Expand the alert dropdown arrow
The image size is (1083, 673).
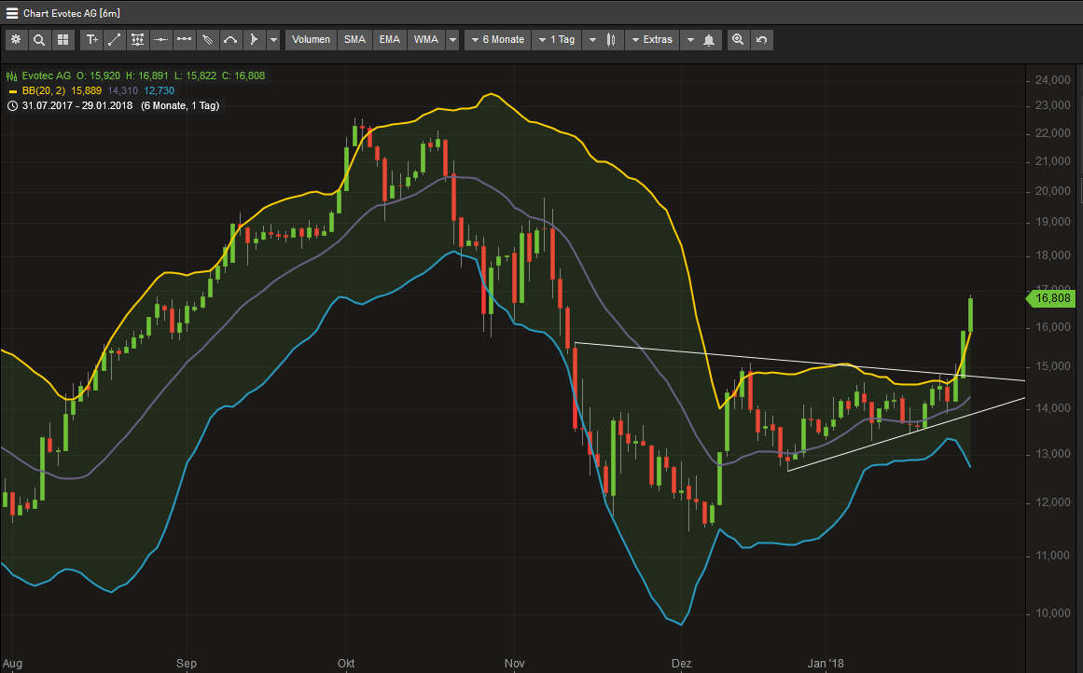tap(690, 40)
